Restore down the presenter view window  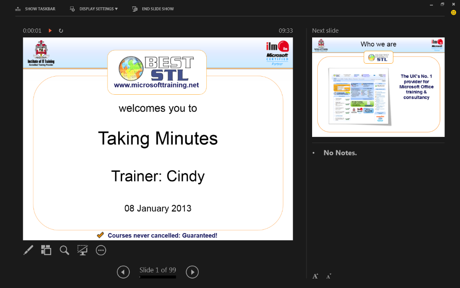tap(442, 4)
